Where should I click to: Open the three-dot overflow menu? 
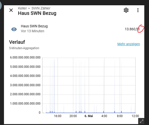coord(138,10)
